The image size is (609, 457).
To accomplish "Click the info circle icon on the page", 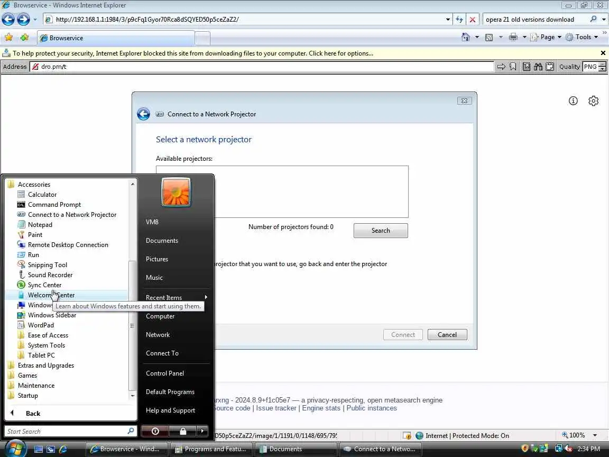I will point(573,101).
